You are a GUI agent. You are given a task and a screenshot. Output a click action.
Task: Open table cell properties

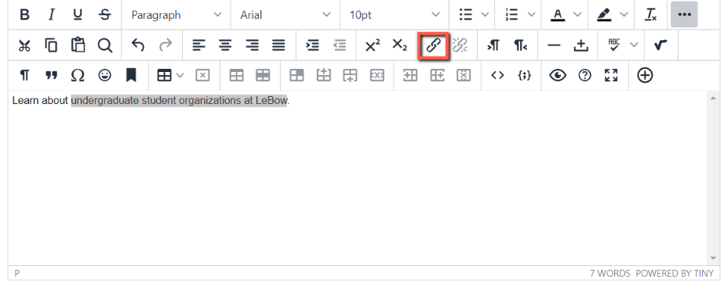297,75
